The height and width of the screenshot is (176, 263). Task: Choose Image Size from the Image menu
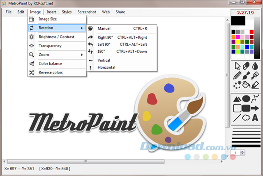pyautogui.click(x=57, y=19)
